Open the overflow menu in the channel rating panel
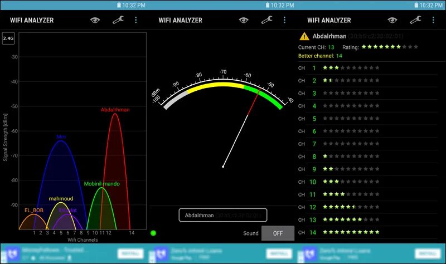446x264 pixels. pyautogui.click(x=433, y=20)
